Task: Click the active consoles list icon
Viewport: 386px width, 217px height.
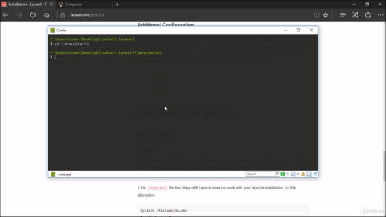Action: tap(293, 174)
